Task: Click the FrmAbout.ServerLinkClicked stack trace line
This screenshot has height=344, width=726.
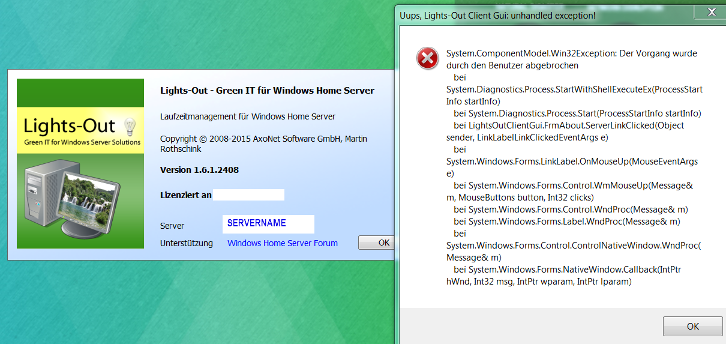Action: pos(565,131)
